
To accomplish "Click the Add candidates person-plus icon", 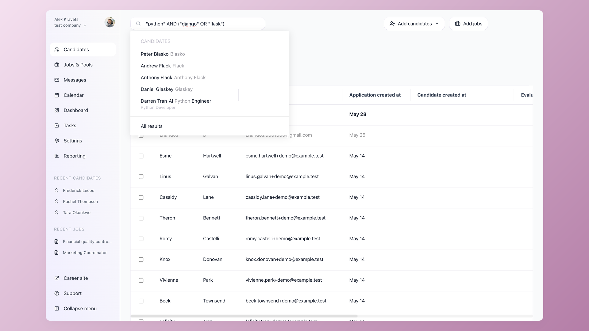I will click(392, 24).
